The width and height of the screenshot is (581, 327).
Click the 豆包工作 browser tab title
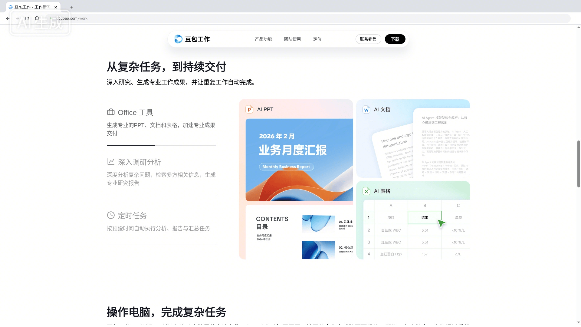[32, 7]
